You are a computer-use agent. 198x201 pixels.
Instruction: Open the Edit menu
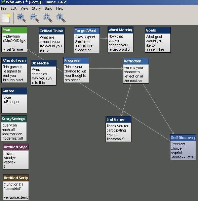13,8
